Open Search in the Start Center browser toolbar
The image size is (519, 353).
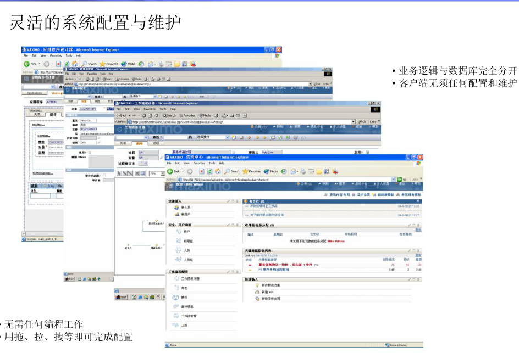click(x=231, y=171)
